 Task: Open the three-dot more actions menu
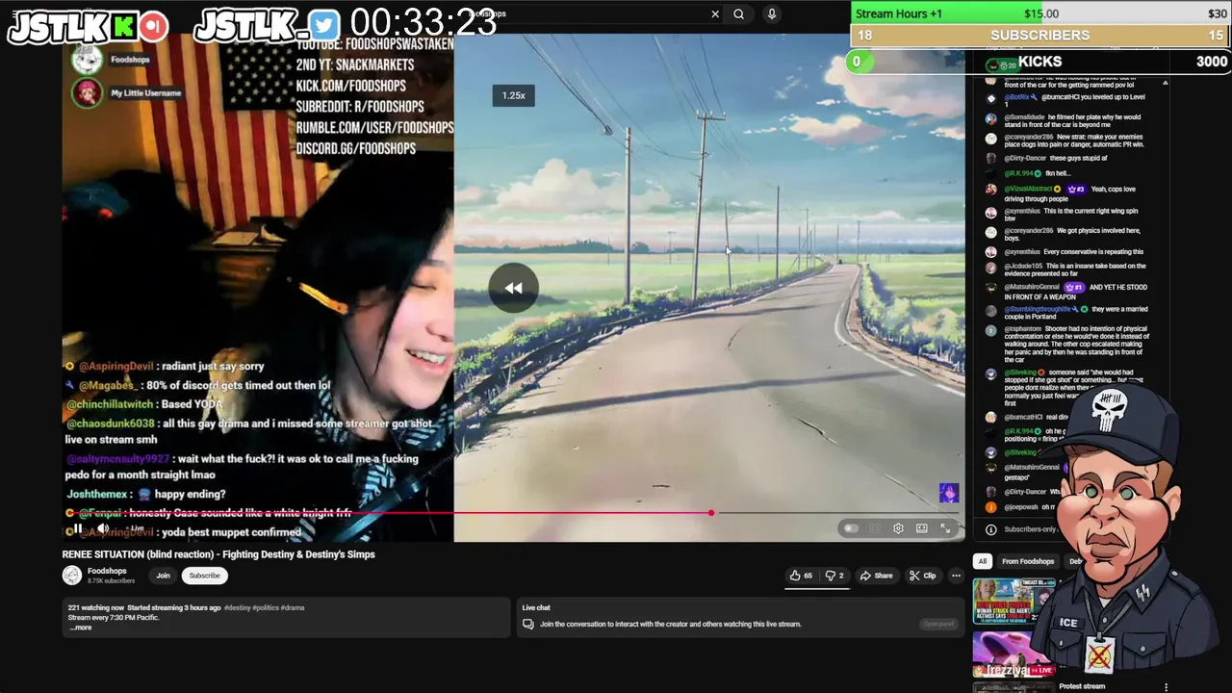(956, 576)
